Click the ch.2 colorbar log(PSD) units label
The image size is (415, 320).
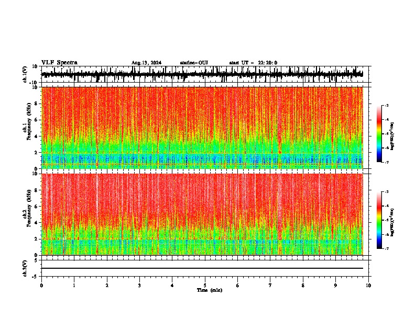tap(392, 223)
